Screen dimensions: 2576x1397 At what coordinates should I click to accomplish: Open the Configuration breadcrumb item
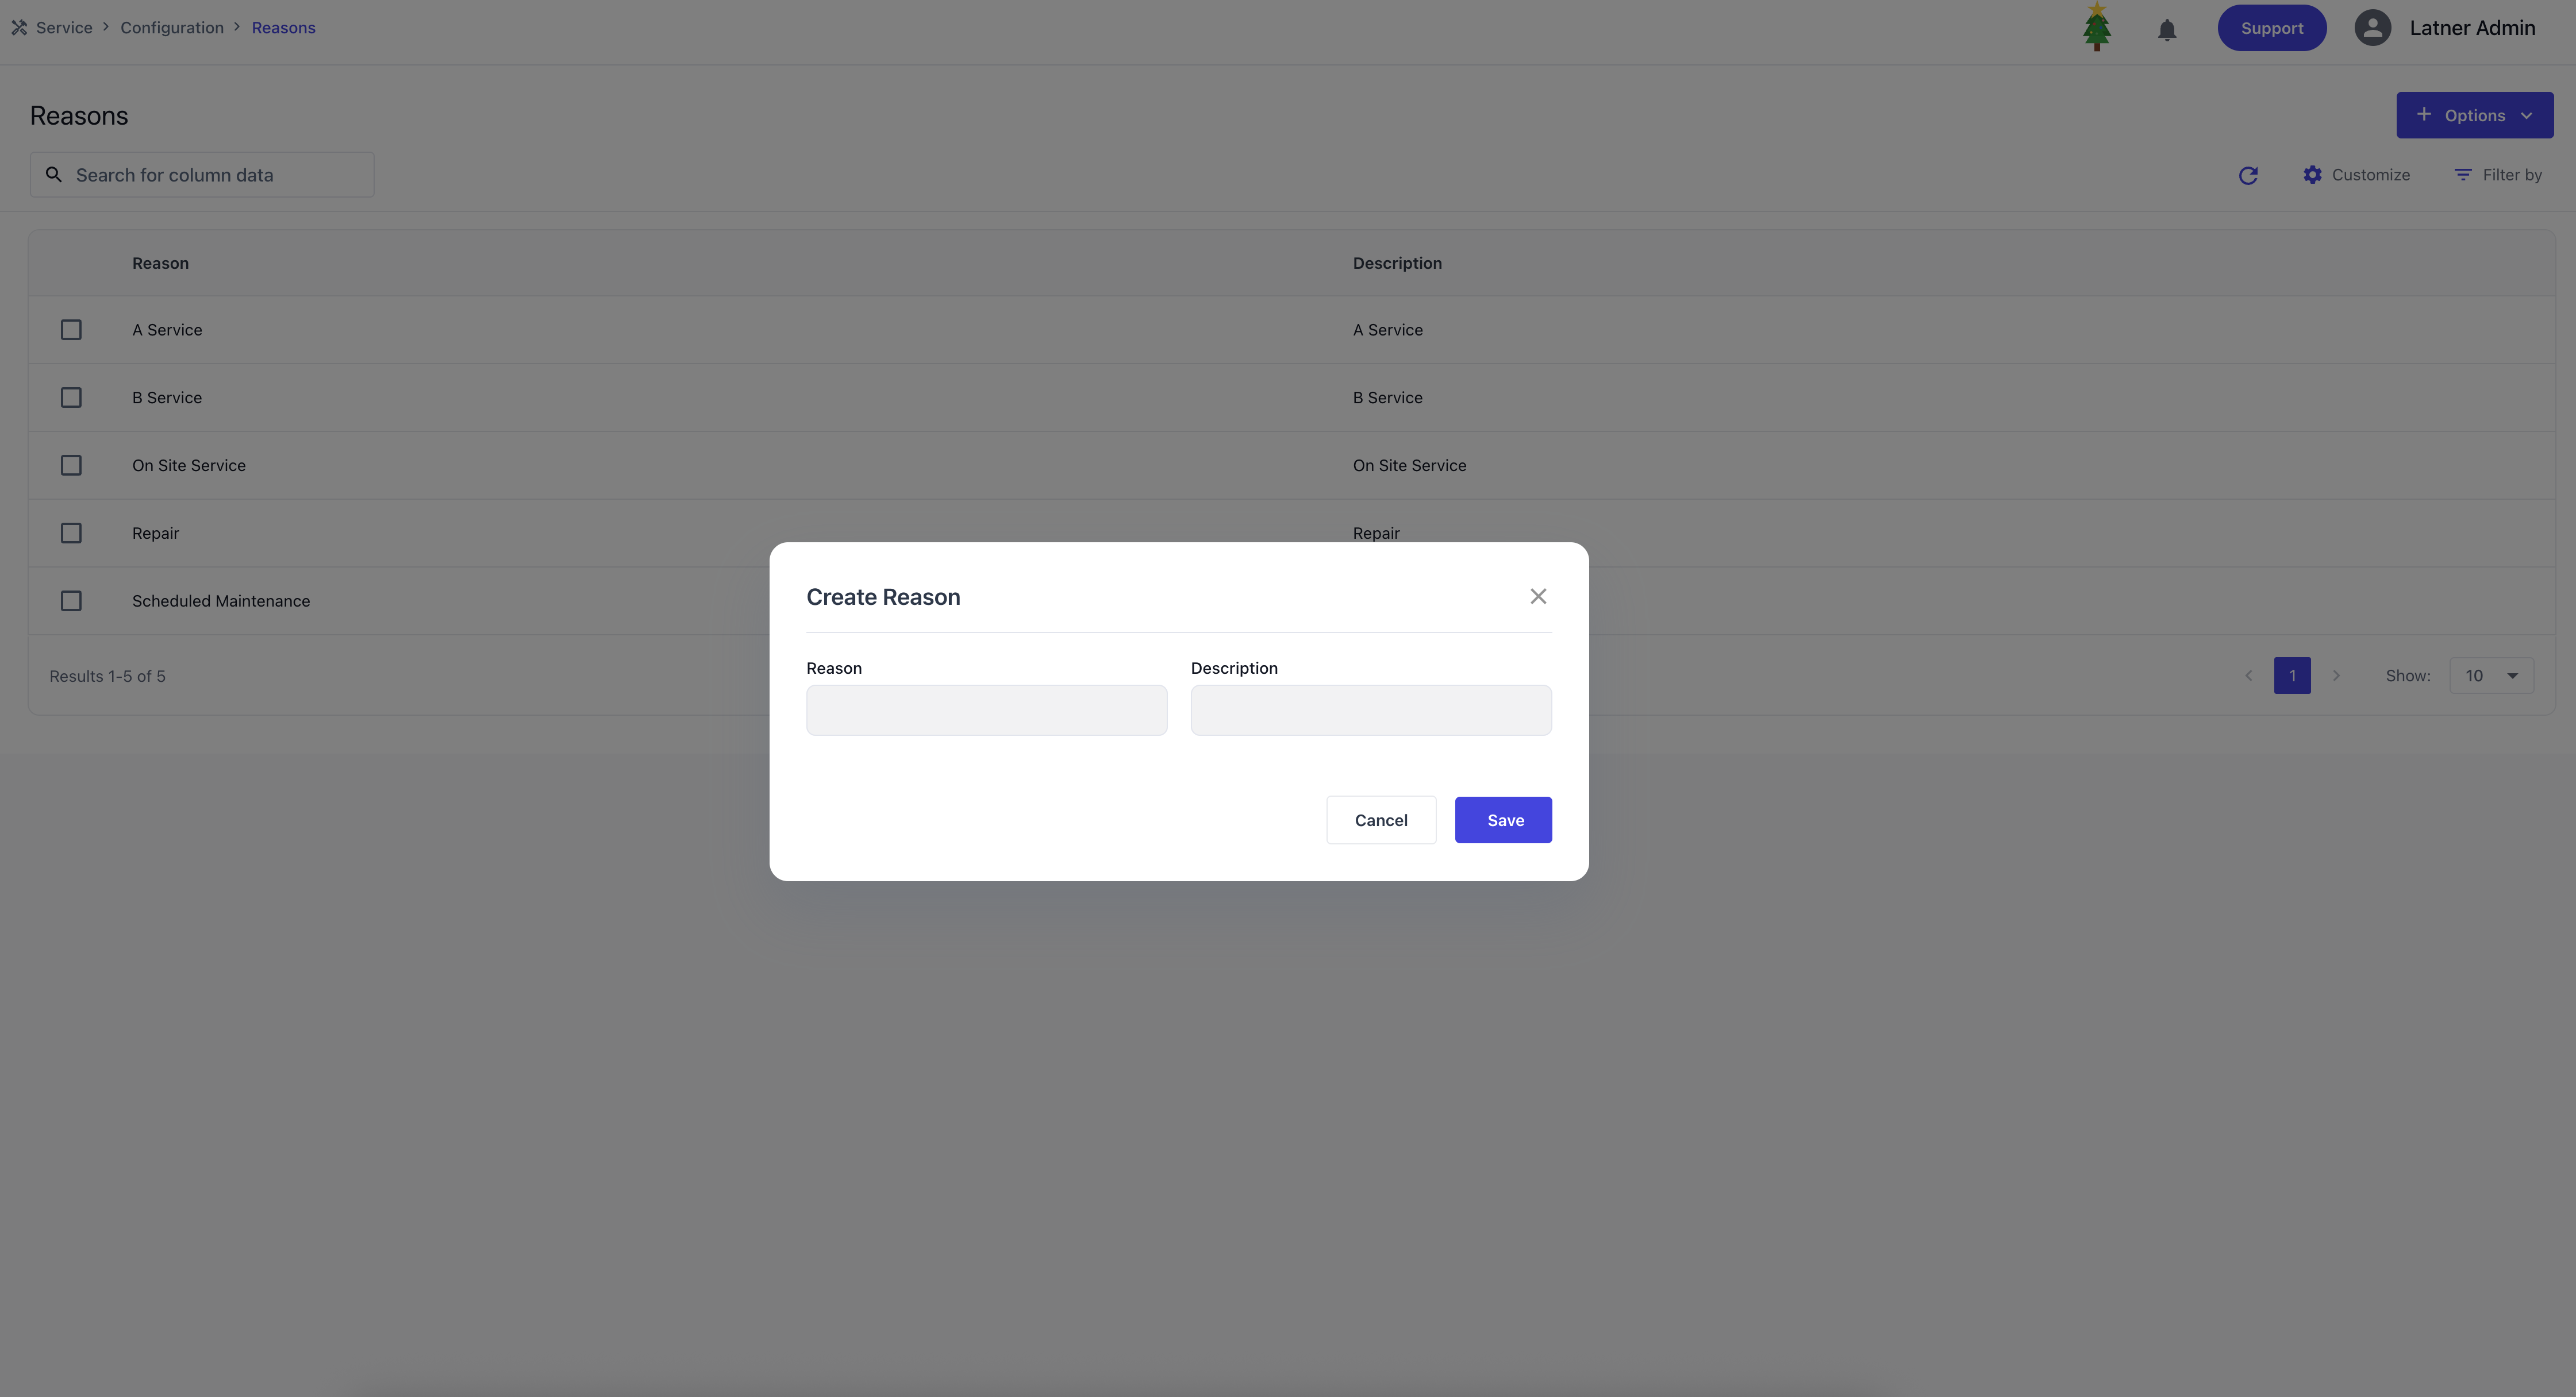pyautogui.click(x=172, y=28)
